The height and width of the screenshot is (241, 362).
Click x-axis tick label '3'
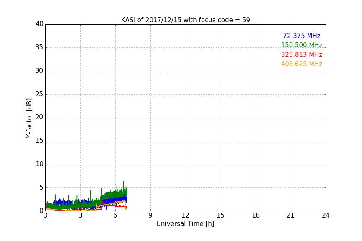80,215
